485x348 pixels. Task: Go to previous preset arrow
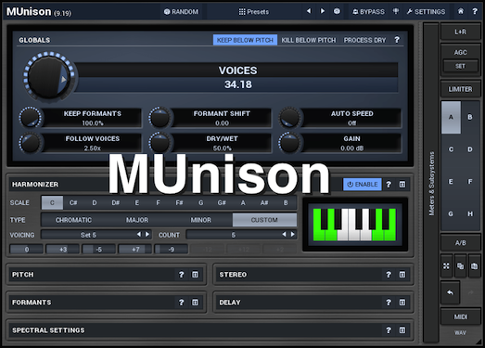tap(309, 11)
